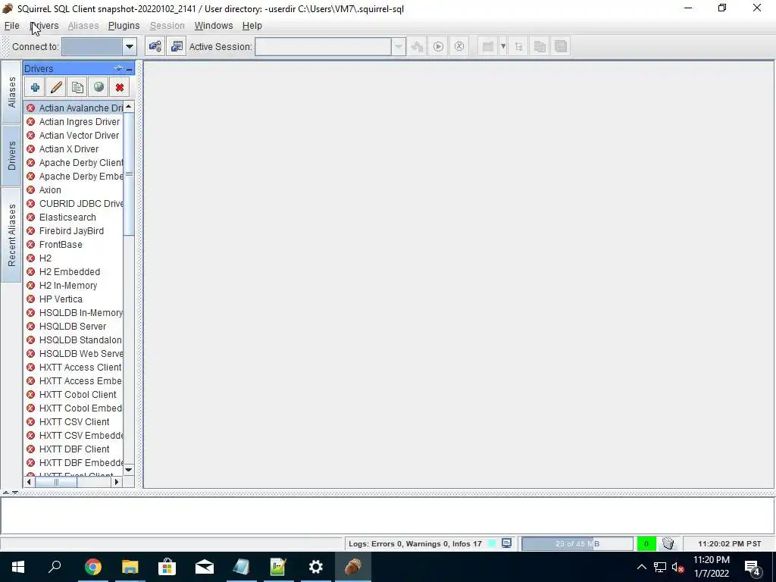Select the H2 In-Memory driver

[x=74, y=286]
